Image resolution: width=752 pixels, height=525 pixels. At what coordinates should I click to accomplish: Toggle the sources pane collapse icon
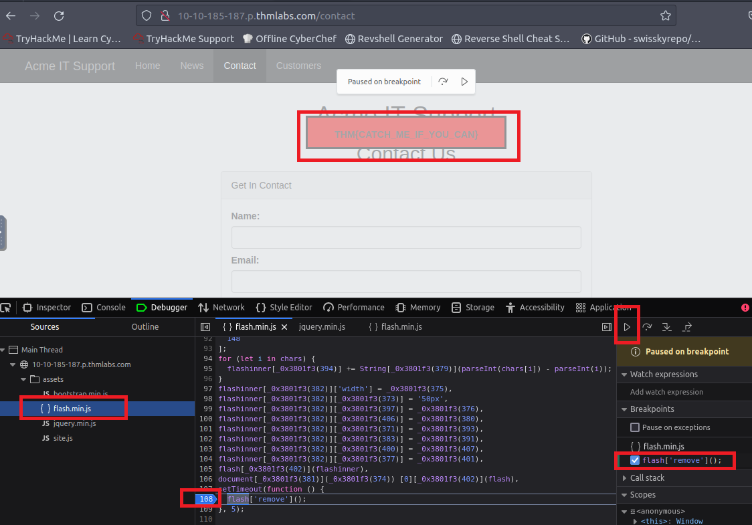tap(205, 327)
